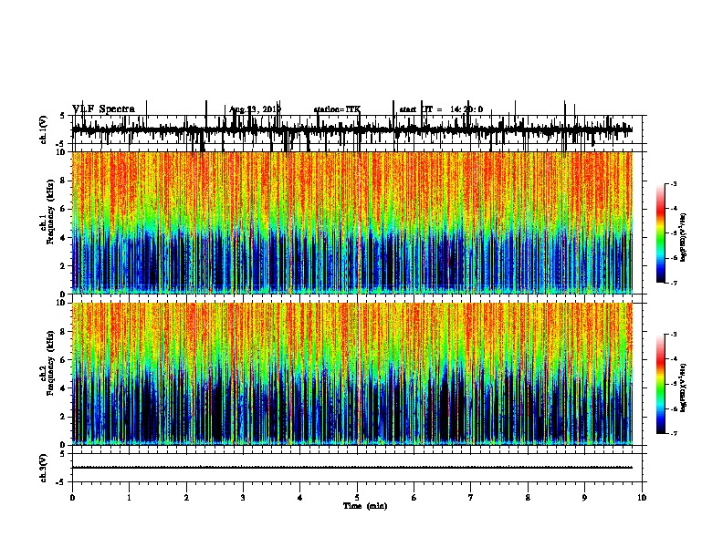Click the time axis tick label '10'
The height and width of the screenshot is (558, 723).
click(x=642, y=498)
